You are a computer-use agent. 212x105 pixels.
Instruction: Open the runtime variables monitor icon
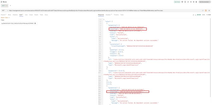[182, 2]
